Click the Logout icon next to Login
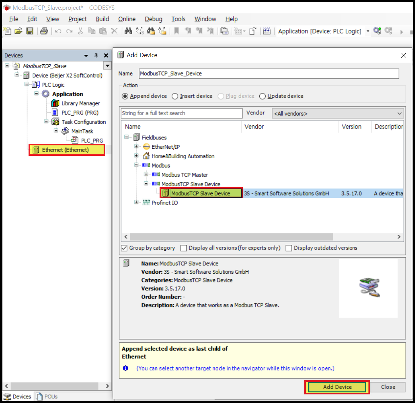 pos(388,31)
